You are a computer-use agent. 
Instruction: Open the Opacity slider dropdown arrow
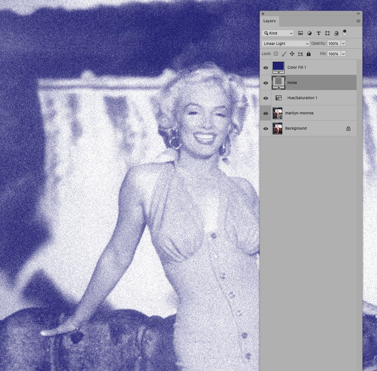pyautogui.click(x=343, y=43)
